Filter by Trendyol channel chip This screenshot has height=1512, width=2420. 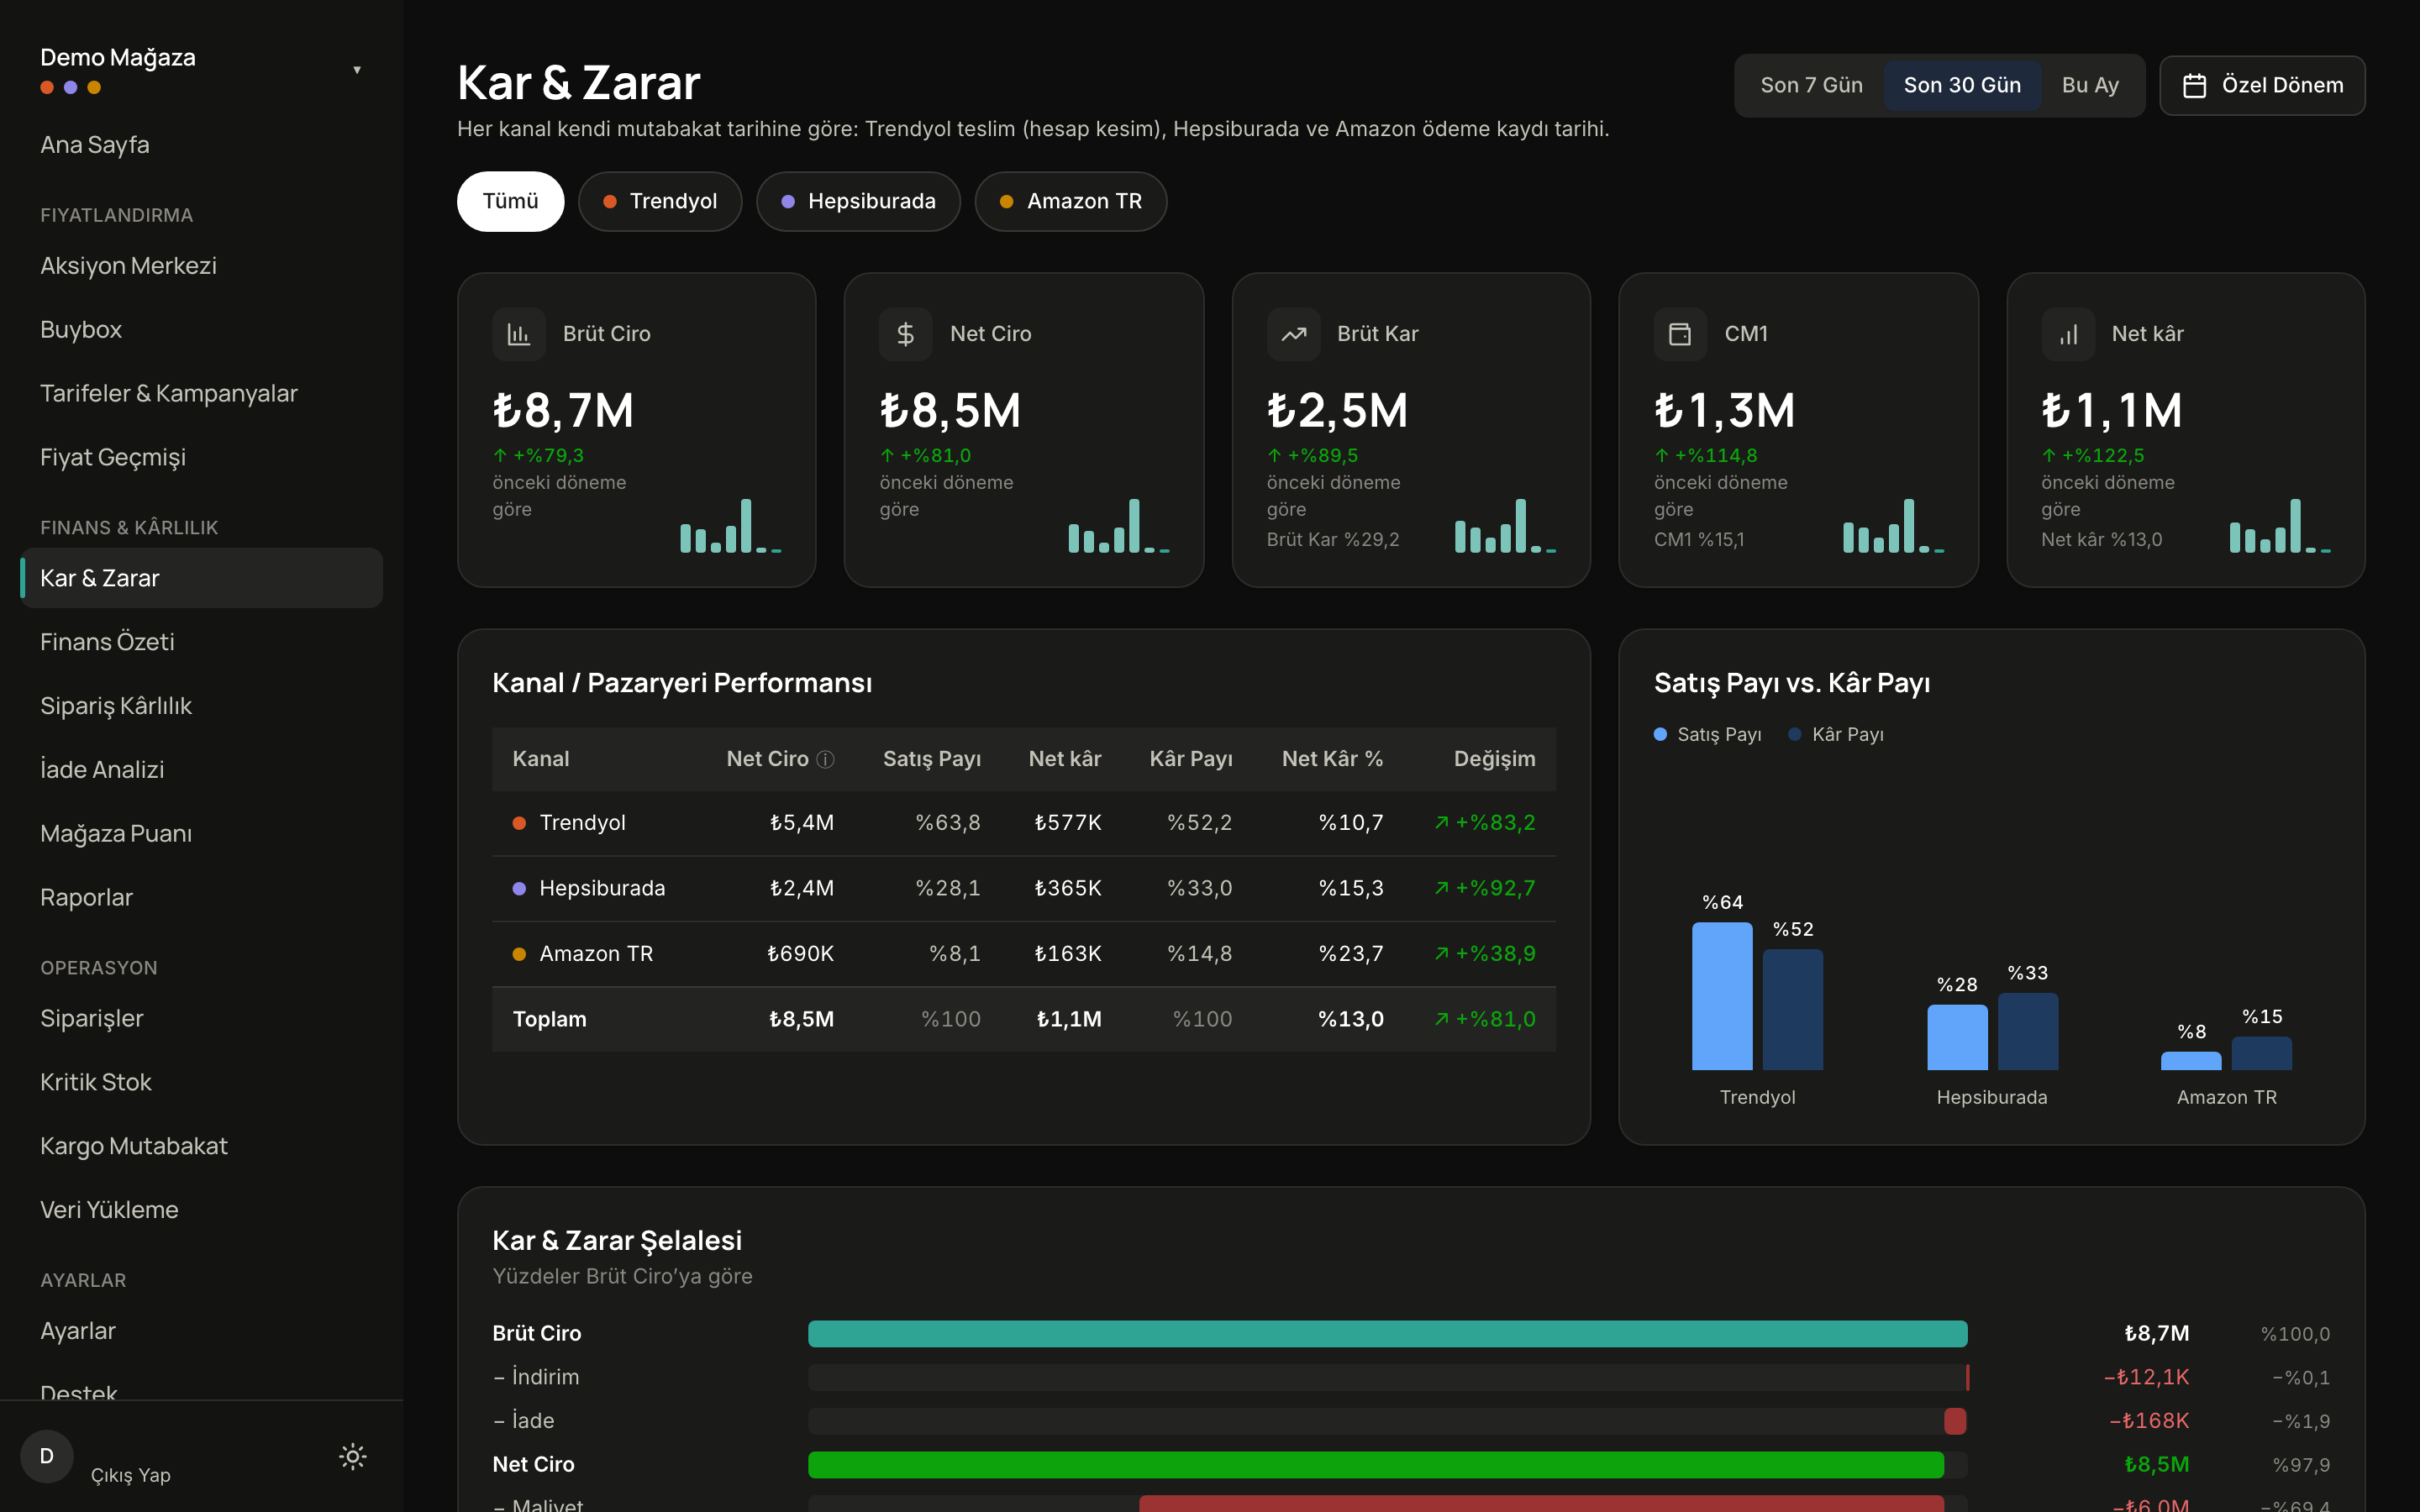660,201
